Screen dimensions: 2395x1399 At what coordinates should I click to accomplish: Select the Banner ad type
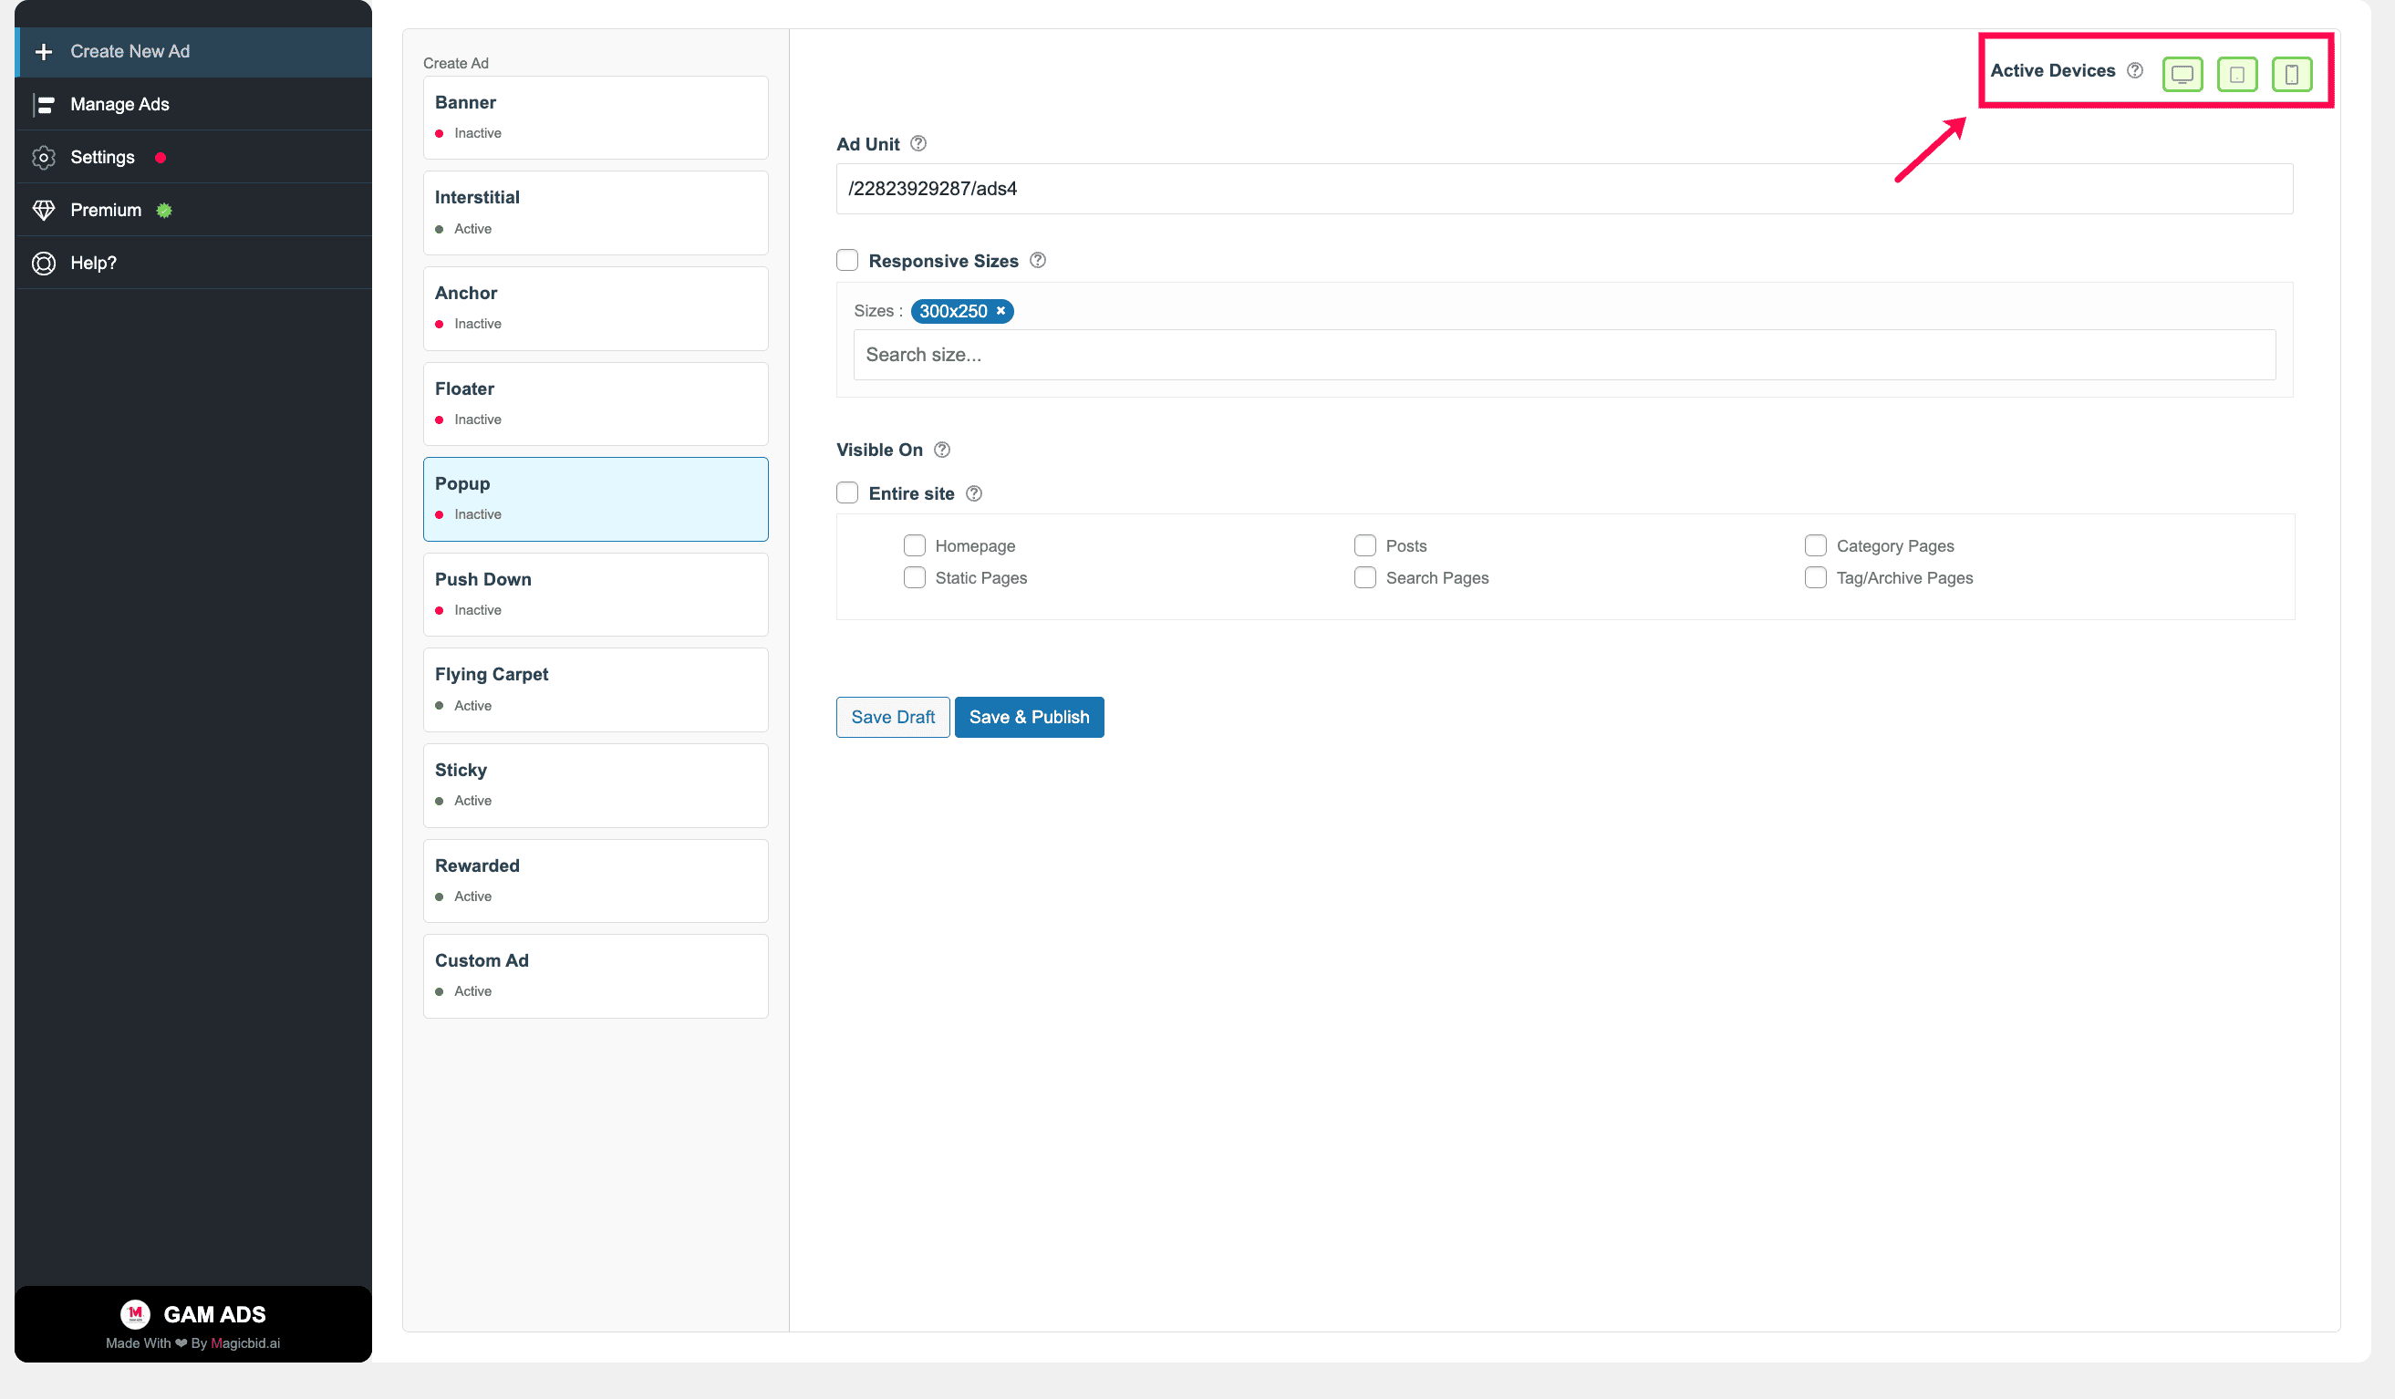(596, 118)
